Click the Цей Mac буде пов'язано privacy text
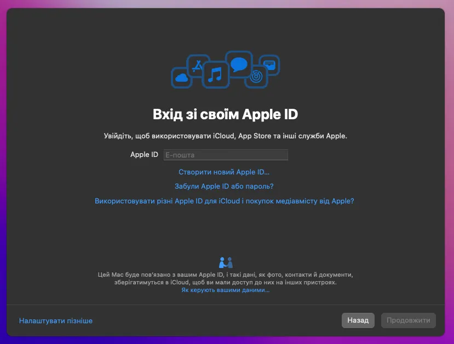 pyautogui.click(x=225, y=278)
